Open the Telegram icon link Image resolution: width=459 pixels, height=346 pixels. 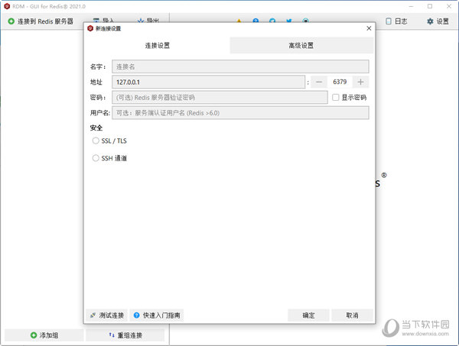272,21
